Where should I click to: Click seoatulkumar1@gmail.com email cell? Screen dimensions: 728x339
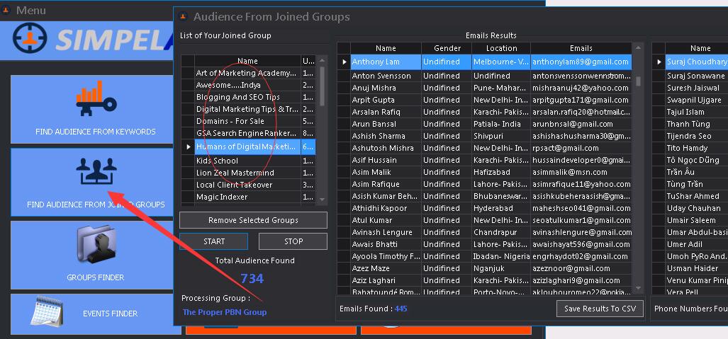pyautogui.click(x=581, y=220)
